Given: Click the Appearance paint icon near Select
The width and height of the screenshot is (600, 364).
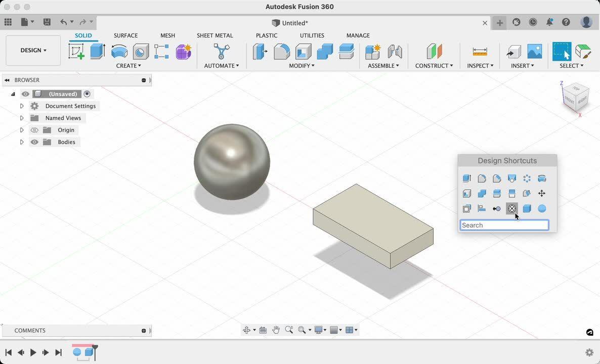Looking at the screenshot, I should (583, 51).
